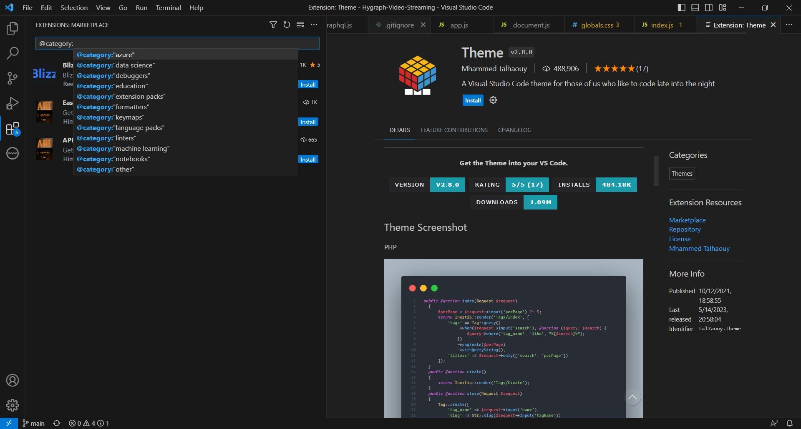Screen dimensions: 801x429
Task: Synchronize changes in status bar
Action: 57,423
